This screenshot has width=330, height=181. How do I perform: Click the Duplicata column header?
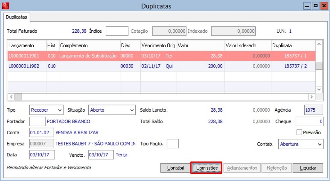click(x=293, y=45)
